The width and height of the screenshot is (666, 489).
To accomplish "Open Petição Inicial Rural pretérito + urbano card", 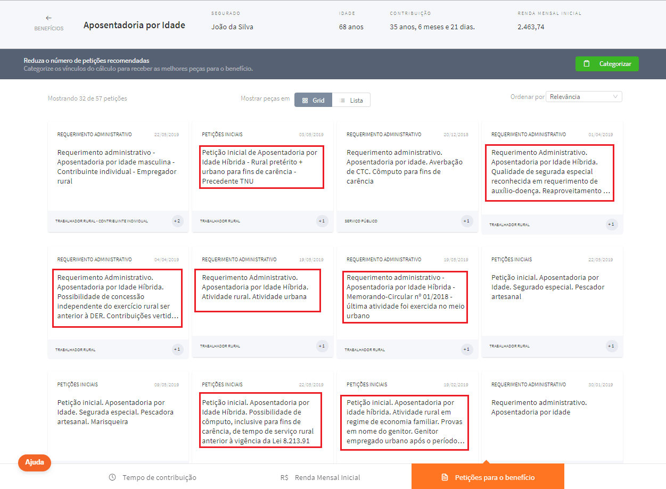I will click(261, 167).
